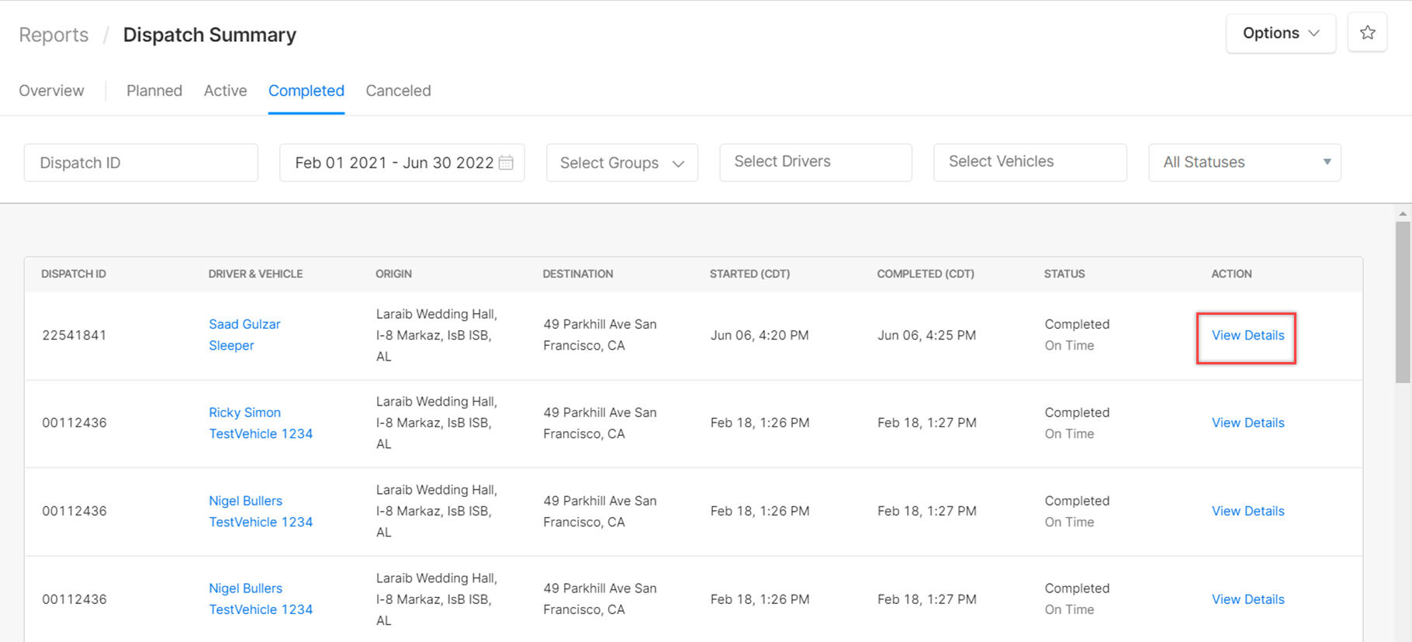This screenshot has width=1412, height=642.
Task: Click the Select Vehicles field
Action: (x=1030, y=162)
